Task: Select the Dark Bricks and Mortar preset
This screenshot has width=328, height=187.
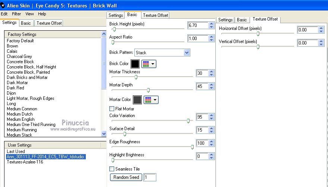Action: 27,77
